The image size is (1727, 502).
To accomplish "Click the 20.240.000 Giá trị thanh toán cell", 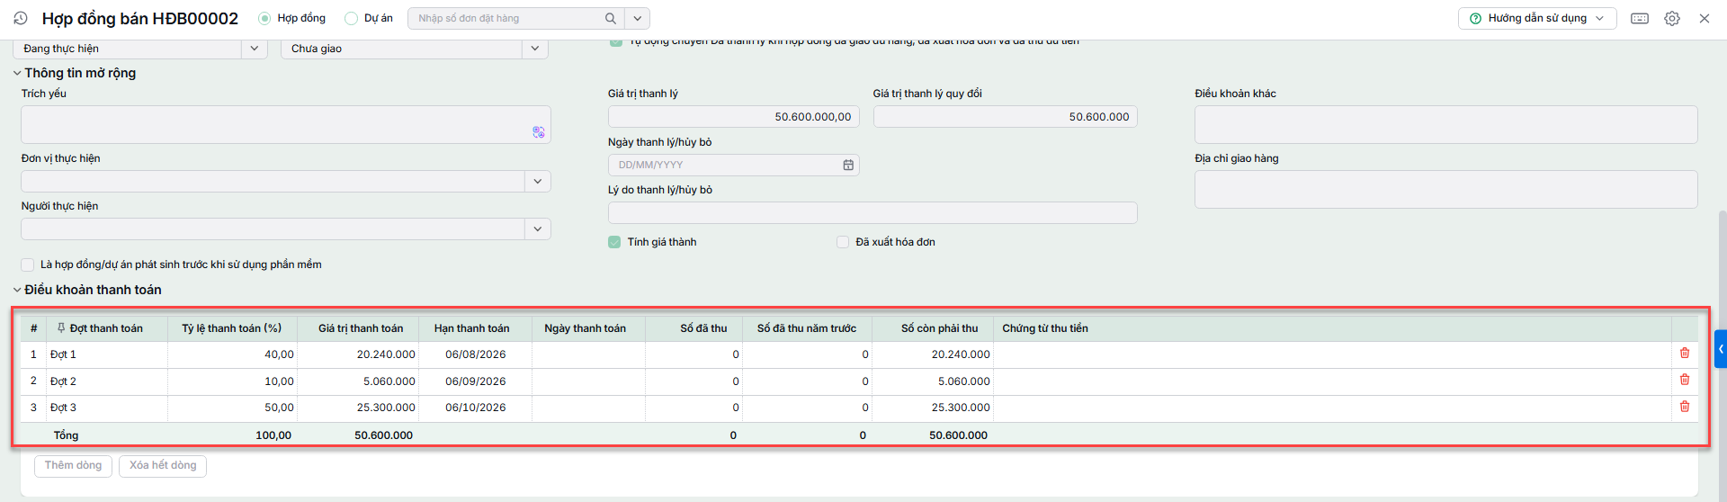I will click(358, 354).
